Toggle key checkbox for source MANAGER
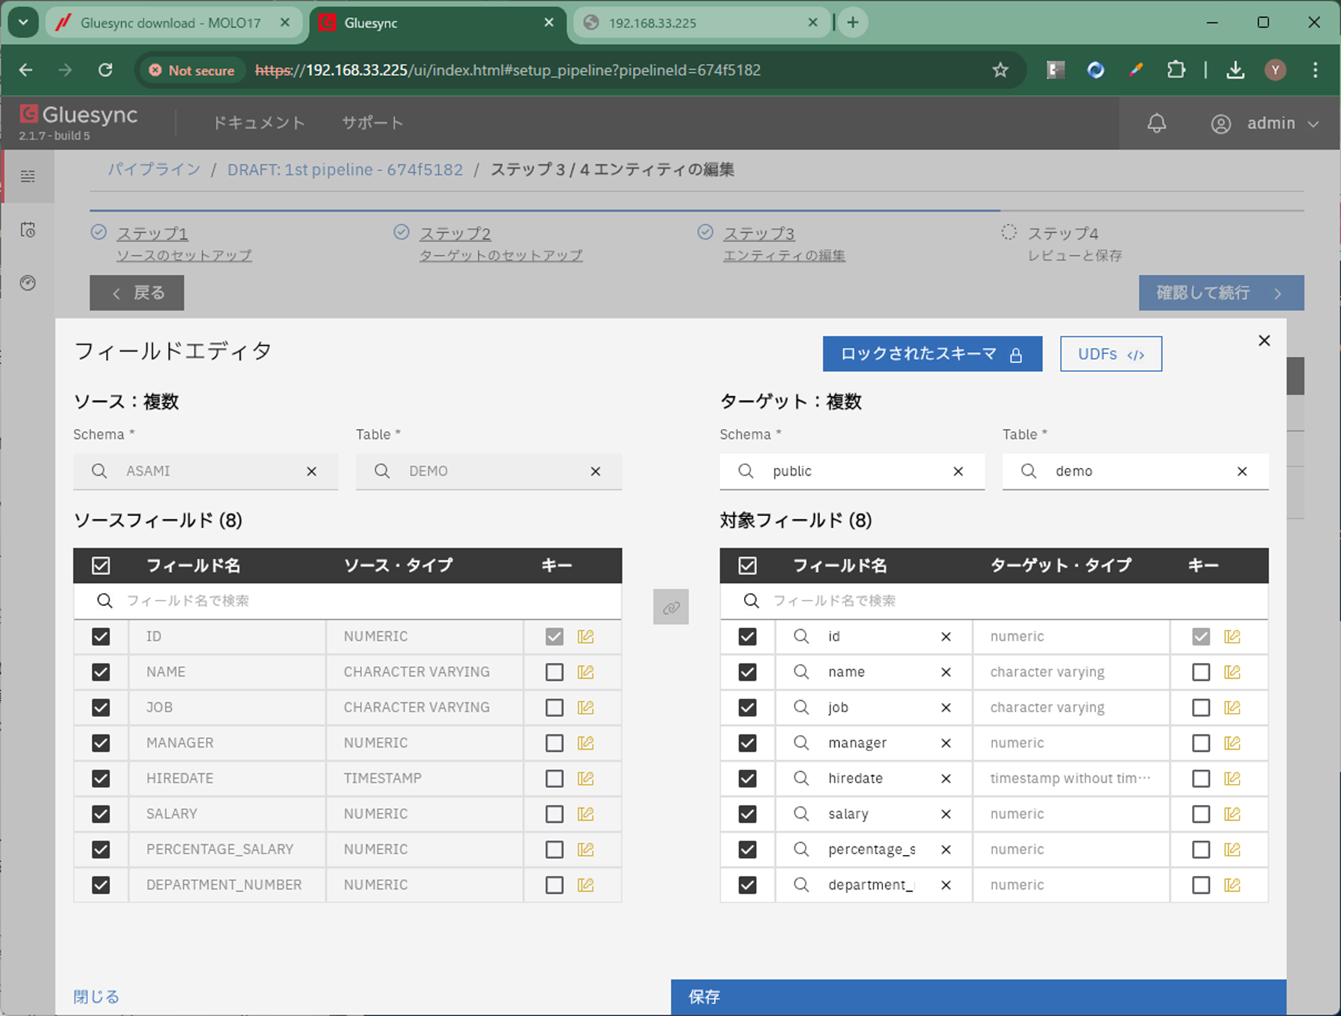1341x1016 pixels. point(554,743)
